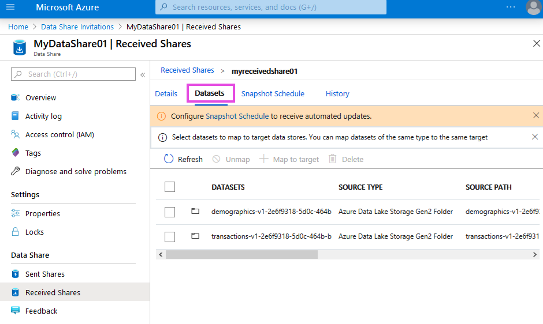Click the Locks padlock icon
543x324 pixels.
point(15,232)
